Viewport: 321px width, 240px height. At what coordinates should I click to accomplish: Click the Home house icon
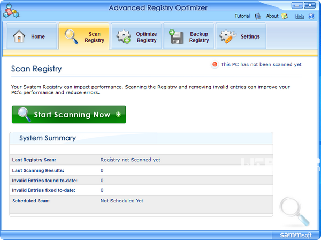[19, 36]
